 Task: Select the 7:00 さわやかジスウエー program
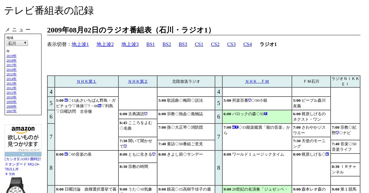311,130
